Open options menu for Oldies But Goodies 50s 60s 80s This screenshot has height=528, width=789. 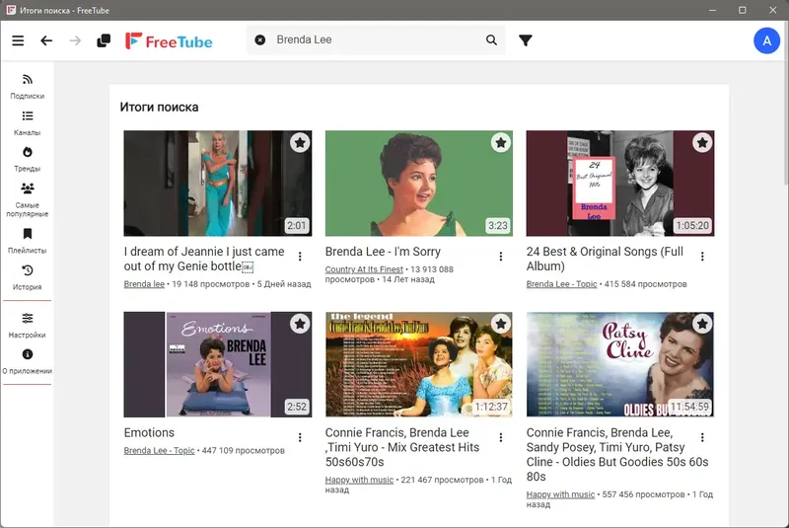[702, 437]
